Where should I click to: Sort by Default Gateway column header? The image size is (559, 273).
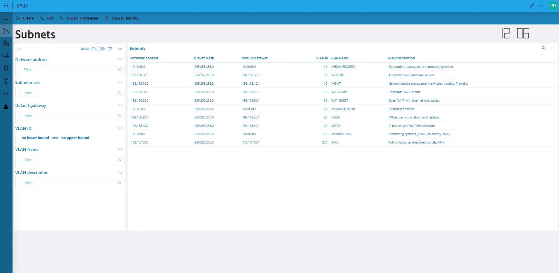tap(255, 58)
